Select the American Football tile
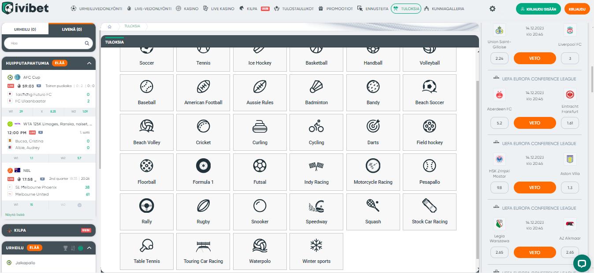Image resolution: width=594 pixels, height=273 pixels. (x=203, y=93)
